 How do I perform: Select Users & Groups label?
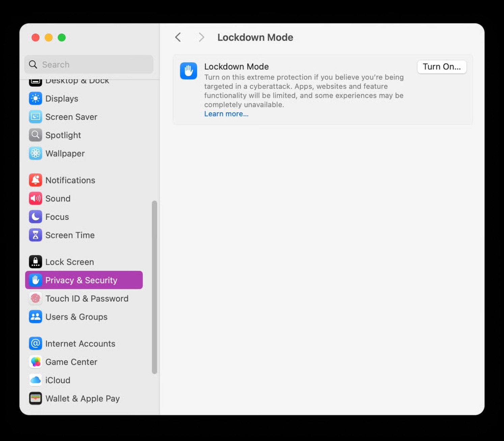point(76,317)
